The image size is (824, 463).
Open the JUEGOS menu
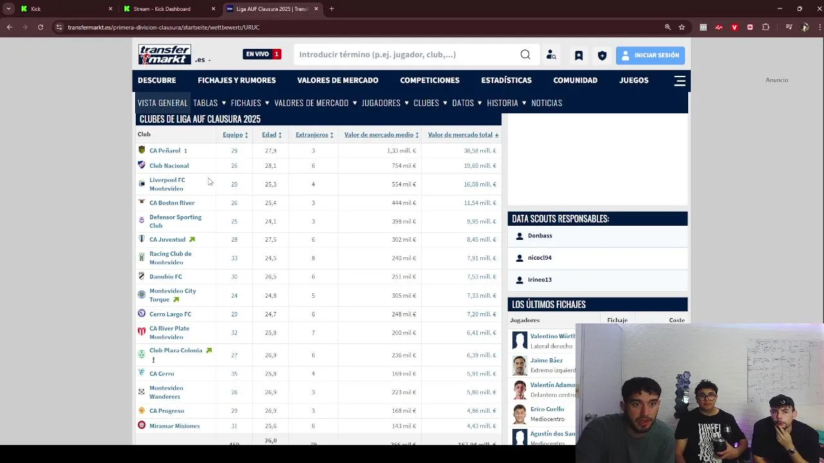pyautogui.click(x=633, y=80)
